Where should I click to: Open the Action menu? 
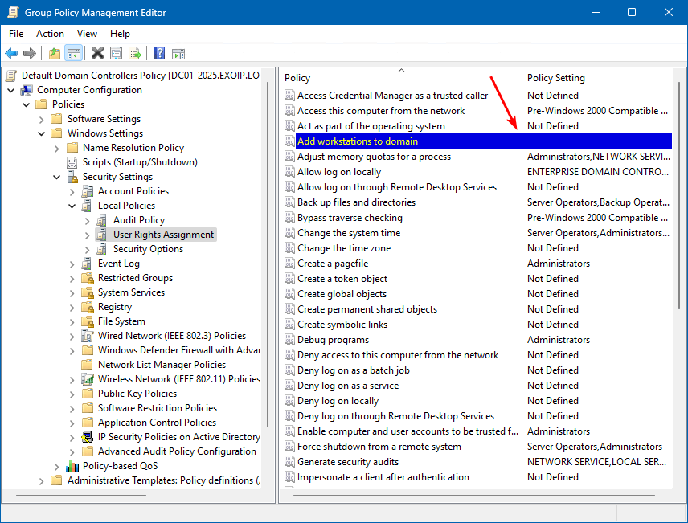pyautogui.click(x=50, y=34)
